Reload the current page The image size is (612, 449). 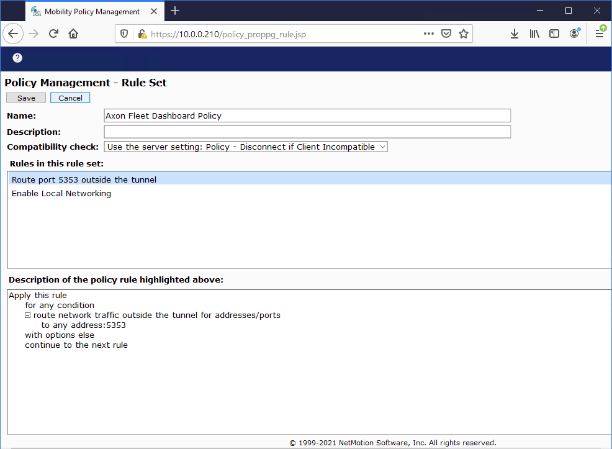point(53,34)
